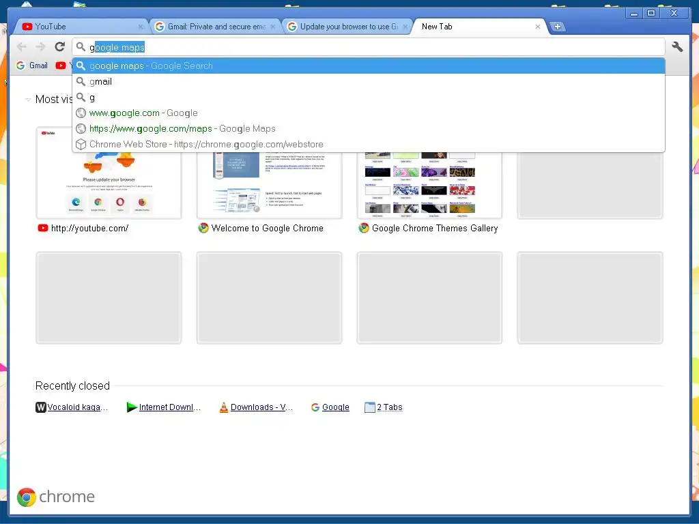This screenshot has height=524, width=699.
Task: Collapse the Most visited section arrow
Action: tap(27, 100)
